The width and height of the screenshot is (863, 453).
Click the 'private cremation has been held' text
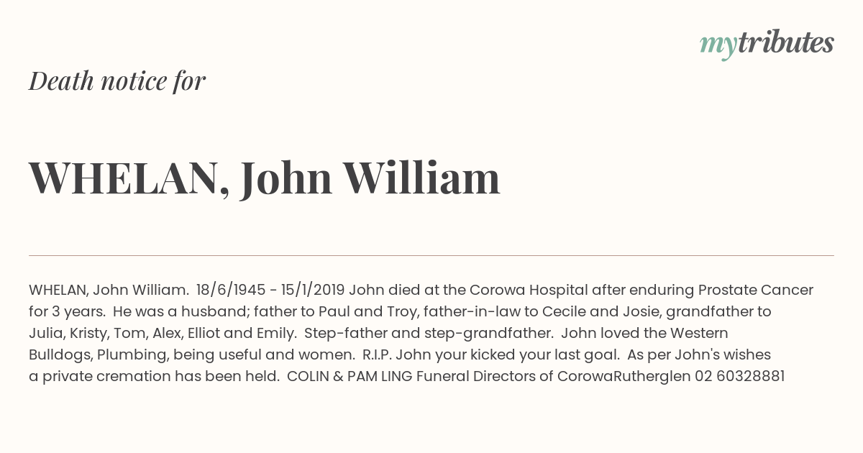(x=160, y=376)
